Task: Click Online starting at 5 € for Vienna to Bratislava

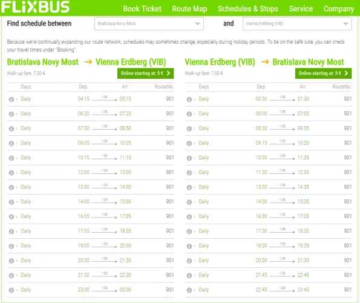Action: pos(323,73)
